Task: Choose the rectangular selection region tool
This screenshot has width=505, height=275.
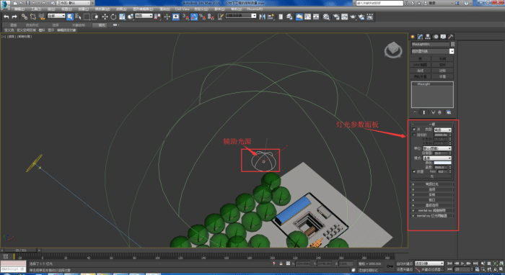Action: [87, 17]
